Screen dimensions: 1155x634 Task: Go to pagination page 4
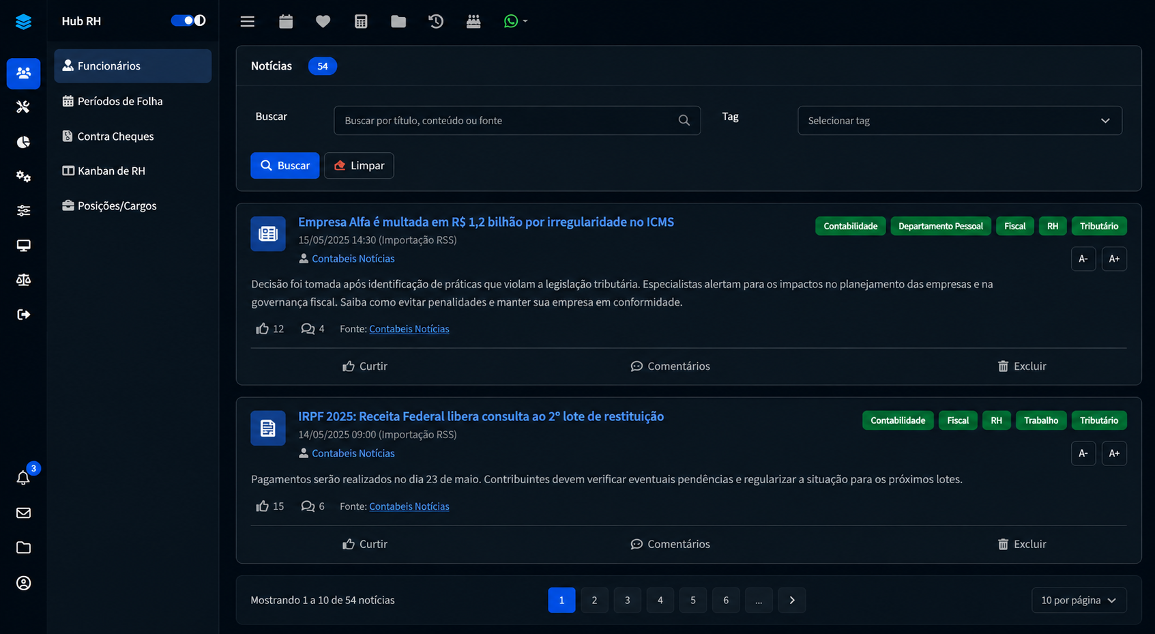660,601
